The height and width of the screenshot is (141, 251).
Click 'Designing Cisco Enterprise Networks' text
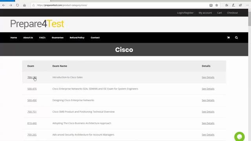73,100
